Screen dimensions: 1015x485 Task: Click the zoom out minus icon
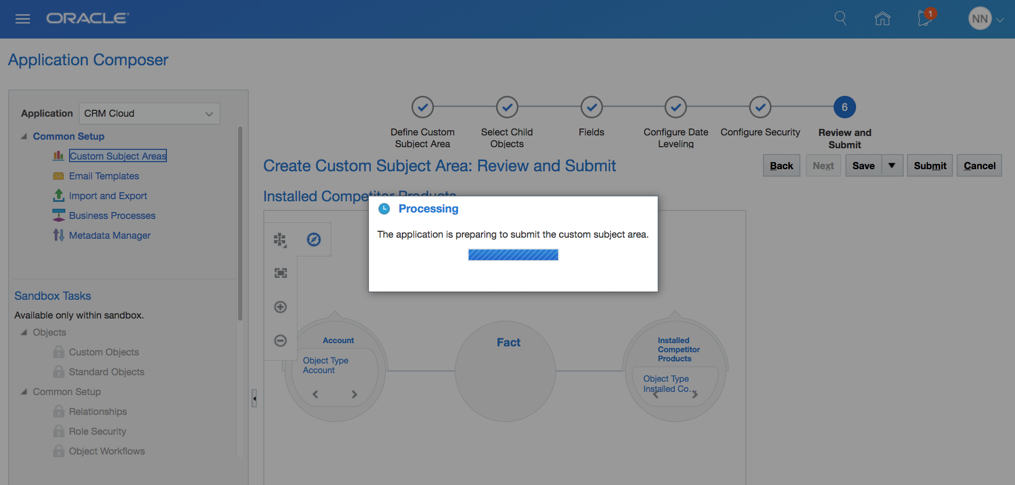[280, 340]
